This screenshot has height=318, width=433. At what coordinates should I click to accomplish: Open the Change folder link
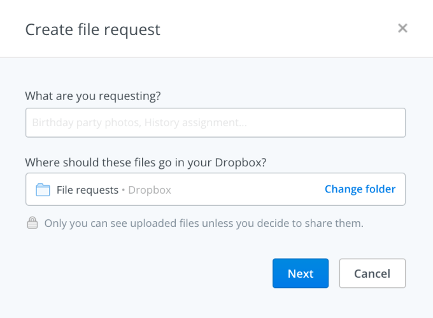pos(360,189)
